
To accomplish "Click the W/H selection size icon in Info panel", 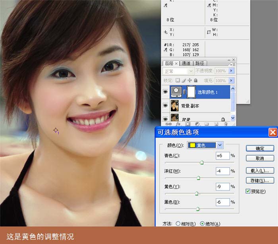I will pyautogui.click(x=209, y=32).
